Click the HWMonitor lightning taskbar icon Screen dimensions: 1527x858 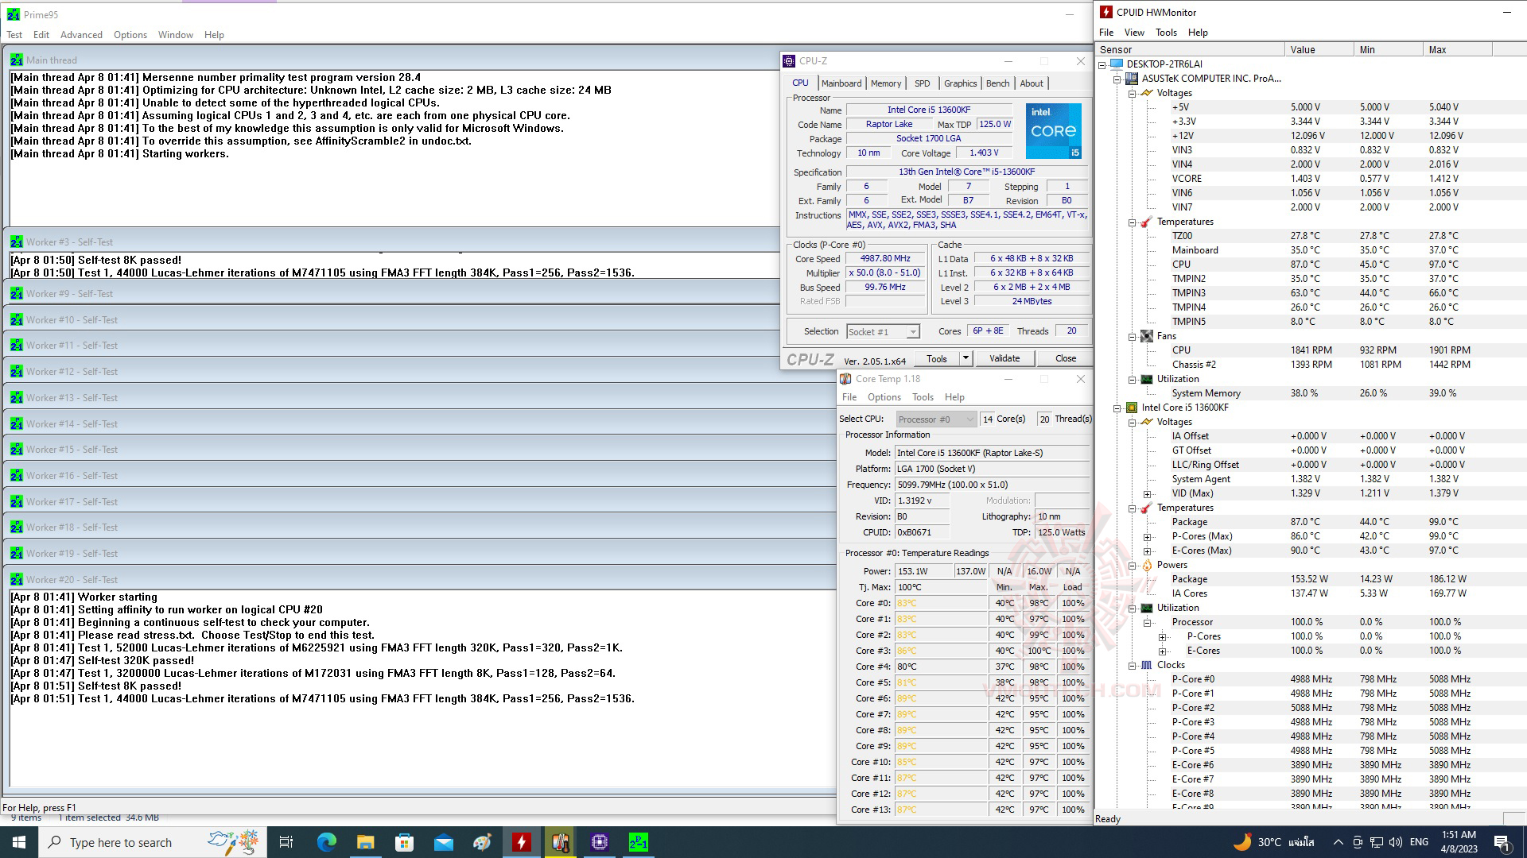pyautogui.click(x=521, y=842)
